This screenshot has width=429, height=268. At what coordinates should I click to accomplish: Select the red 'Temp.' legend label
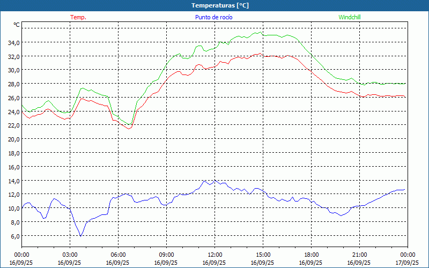pyautogui.click(x=78, y=17)
